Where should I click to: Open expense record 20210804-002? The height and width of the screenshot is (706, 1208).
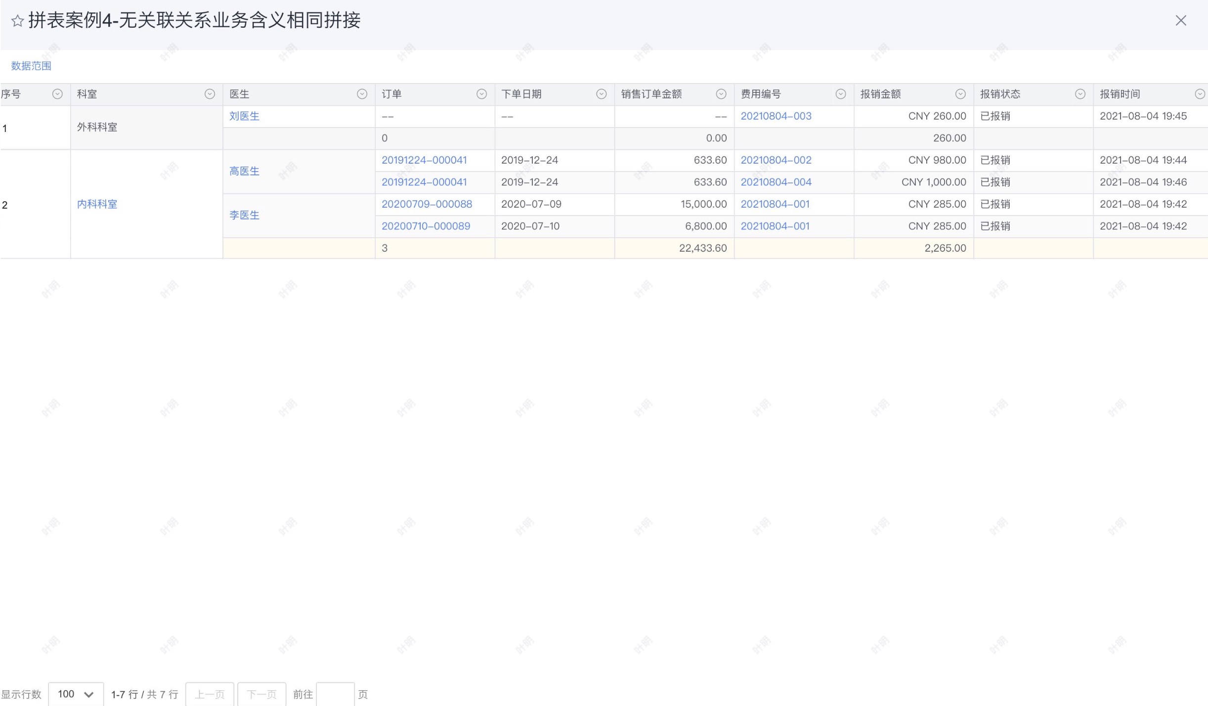pos(776,160)
